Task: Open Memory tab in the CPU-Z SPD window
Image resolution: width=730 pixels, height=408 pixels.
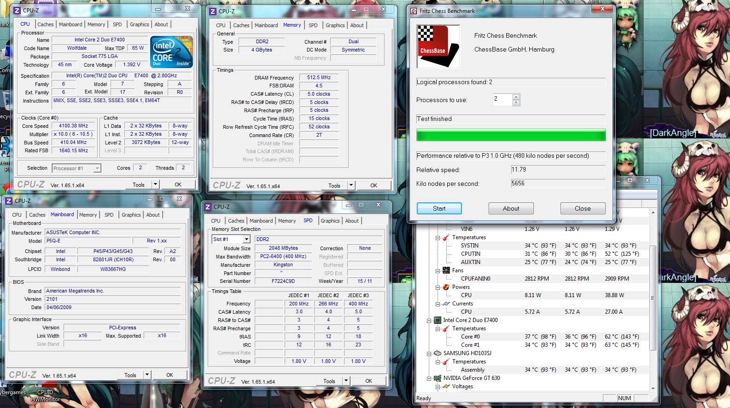Action: click(x=287, y=221)
